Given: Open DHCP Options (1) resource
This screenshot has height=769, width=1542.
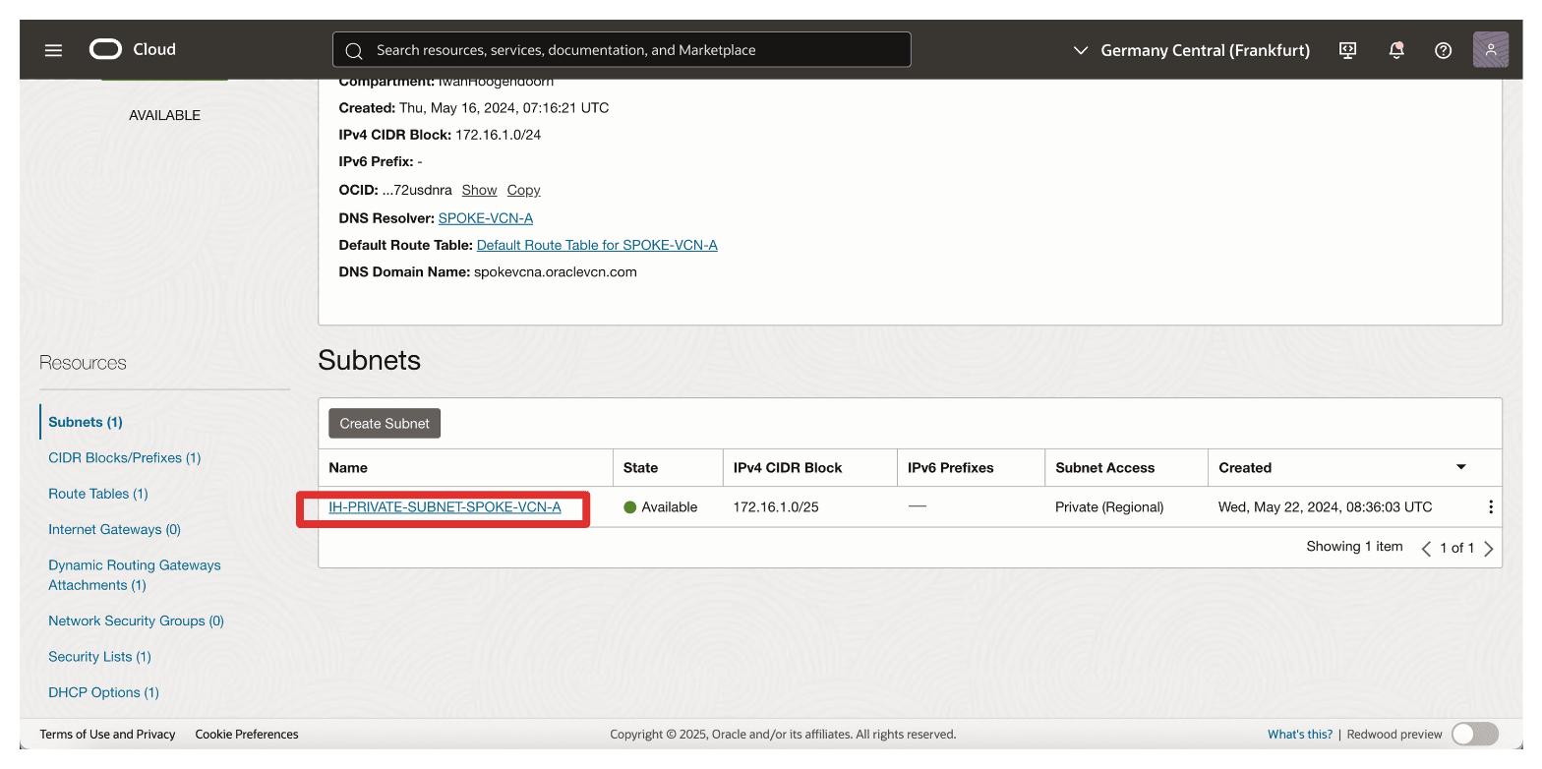Looking at the screenshot, I should (x=104, y=692).
